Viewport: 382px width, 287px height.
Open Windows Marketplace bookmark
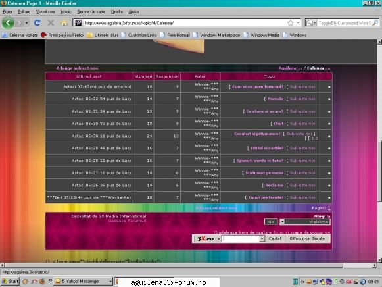coord(216,35)
